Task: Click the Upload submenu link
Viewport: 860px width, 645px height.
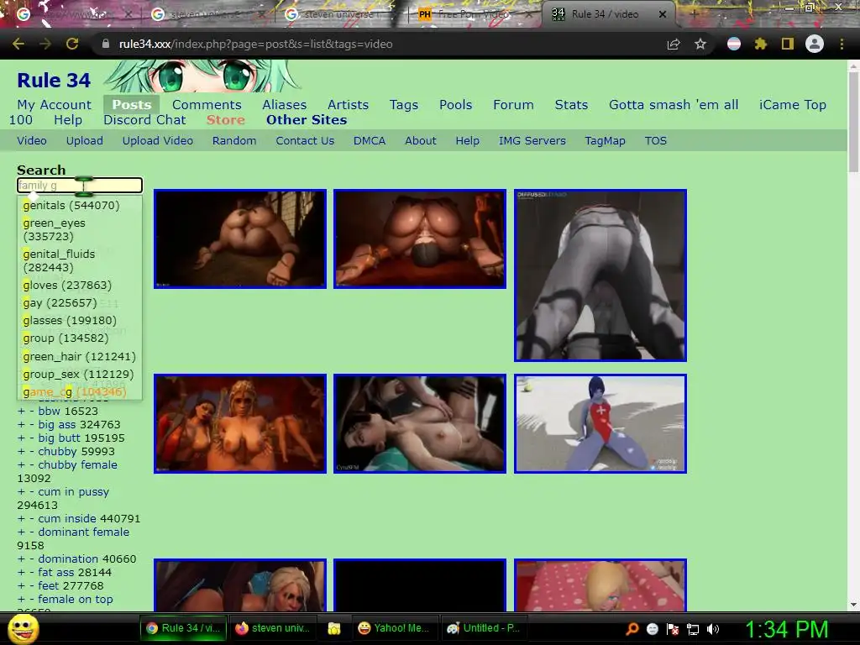Action: 85,141
